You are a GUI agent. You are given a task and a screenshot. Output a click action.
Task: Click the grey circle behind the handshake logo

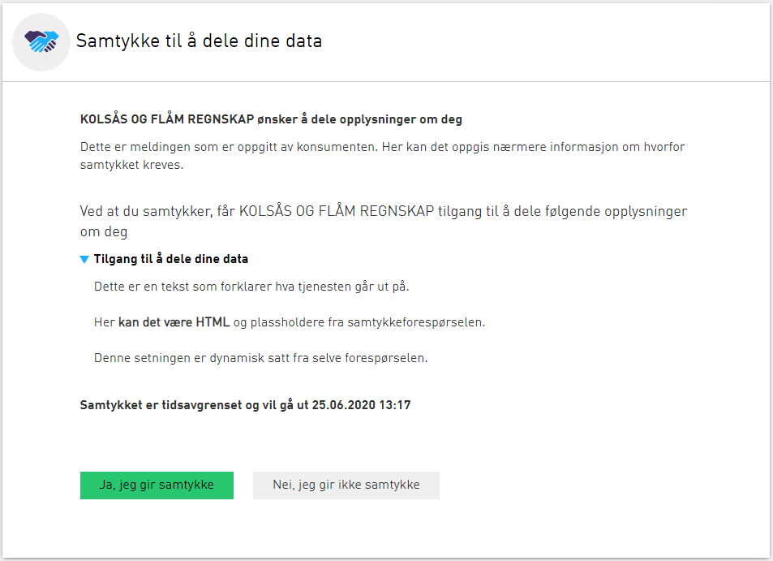[x=41, y=42]
